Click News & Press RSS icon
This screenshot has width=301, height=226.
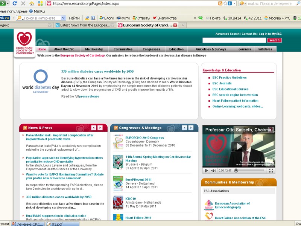coord(25,128)
